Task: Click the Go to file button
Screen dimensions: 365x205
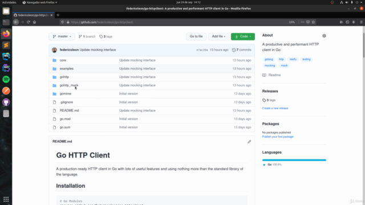Action: [196, 36]
